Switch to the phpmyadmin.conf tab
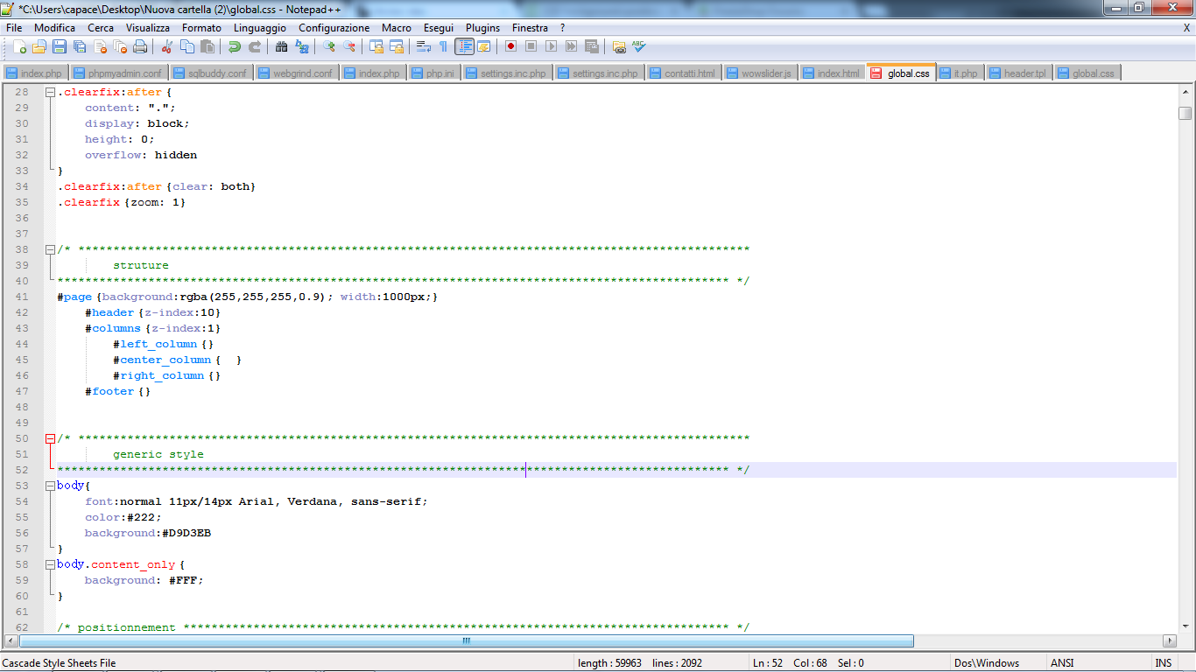Image resolution: width=1196 pixels, height=672 pixels. 118,73
